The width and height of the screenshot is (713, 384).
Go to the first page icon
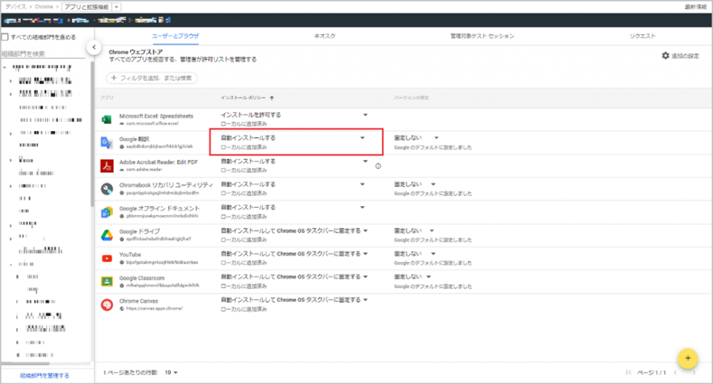point(629,373)
